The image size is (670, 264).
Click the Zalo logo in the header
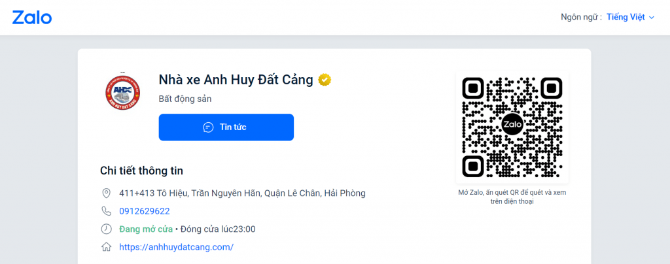click(x=31, y=18)
